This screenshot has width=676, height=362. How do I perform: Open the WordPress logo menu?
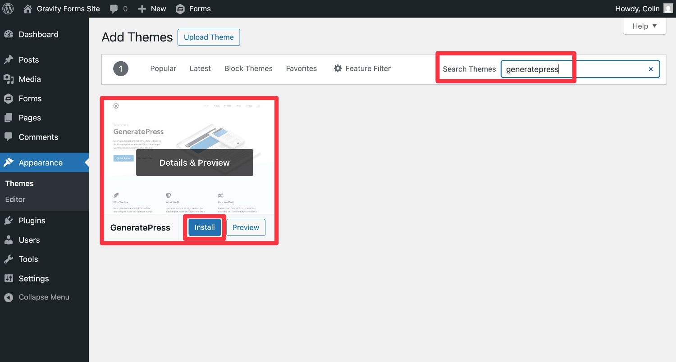point(9,9)
